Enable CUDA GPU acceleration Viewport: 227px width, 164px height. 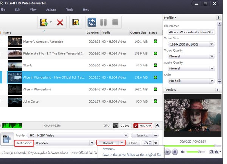coord(122,126)
